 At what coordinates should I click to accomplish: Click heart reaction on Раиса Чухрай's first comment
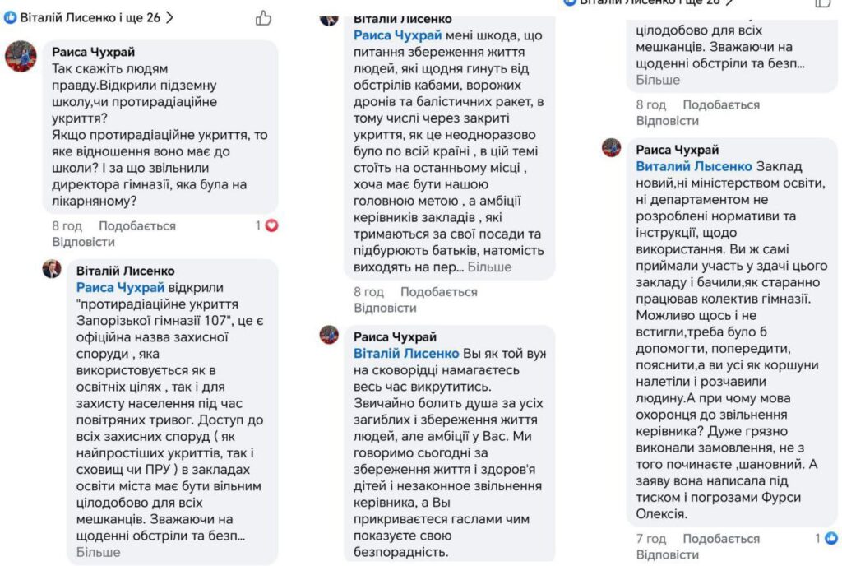271,225
